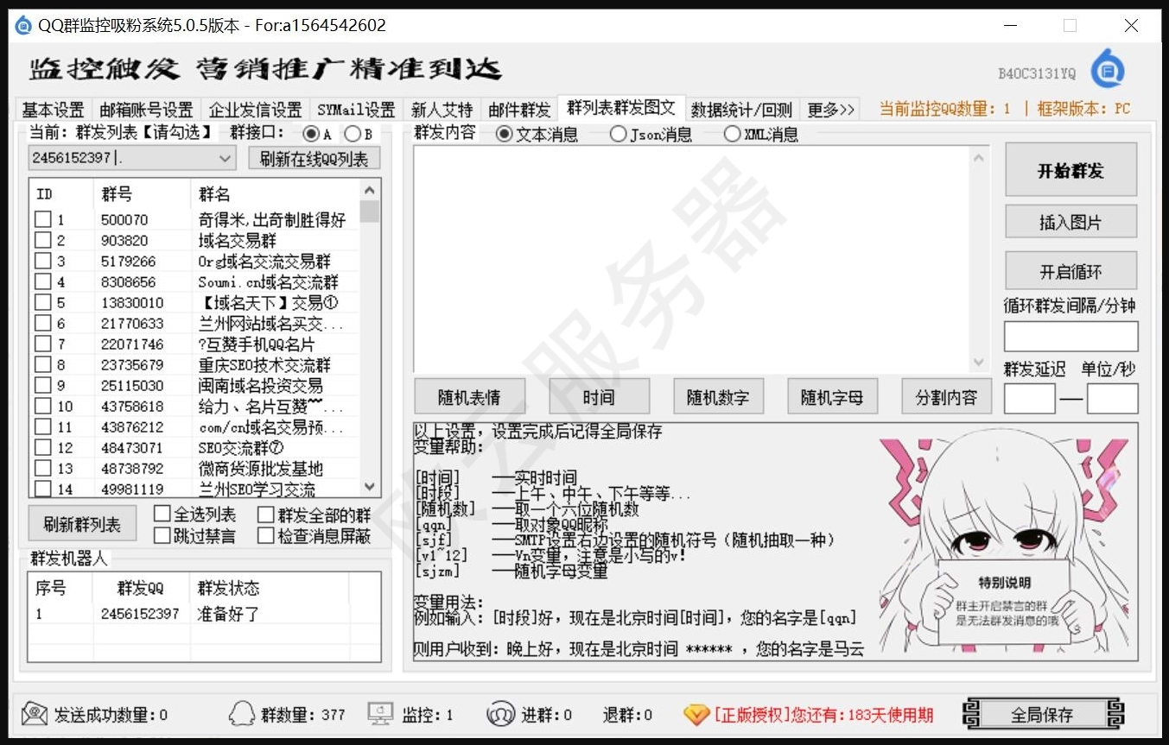Click the monitor icon beside 监控

tap(381, 714)
